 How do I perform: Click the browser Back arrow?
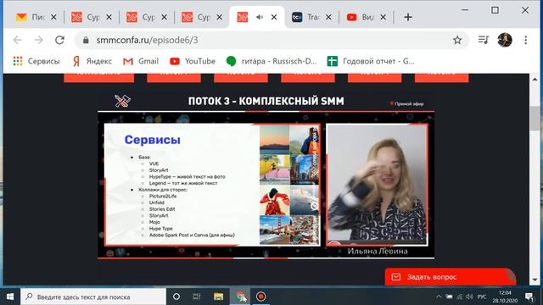coord(18,40)
